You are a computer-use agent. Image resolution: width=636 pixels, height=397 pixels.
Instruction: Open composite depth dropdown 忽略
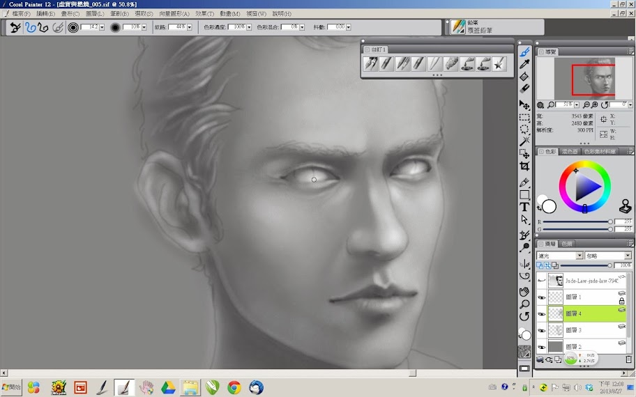click(x=608, y=256)
